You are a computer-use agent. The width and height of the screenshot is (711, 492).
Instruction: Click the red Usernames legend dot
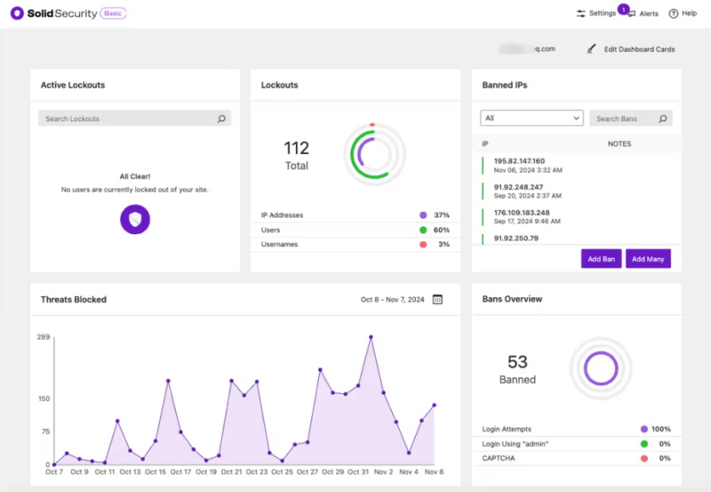423,245
